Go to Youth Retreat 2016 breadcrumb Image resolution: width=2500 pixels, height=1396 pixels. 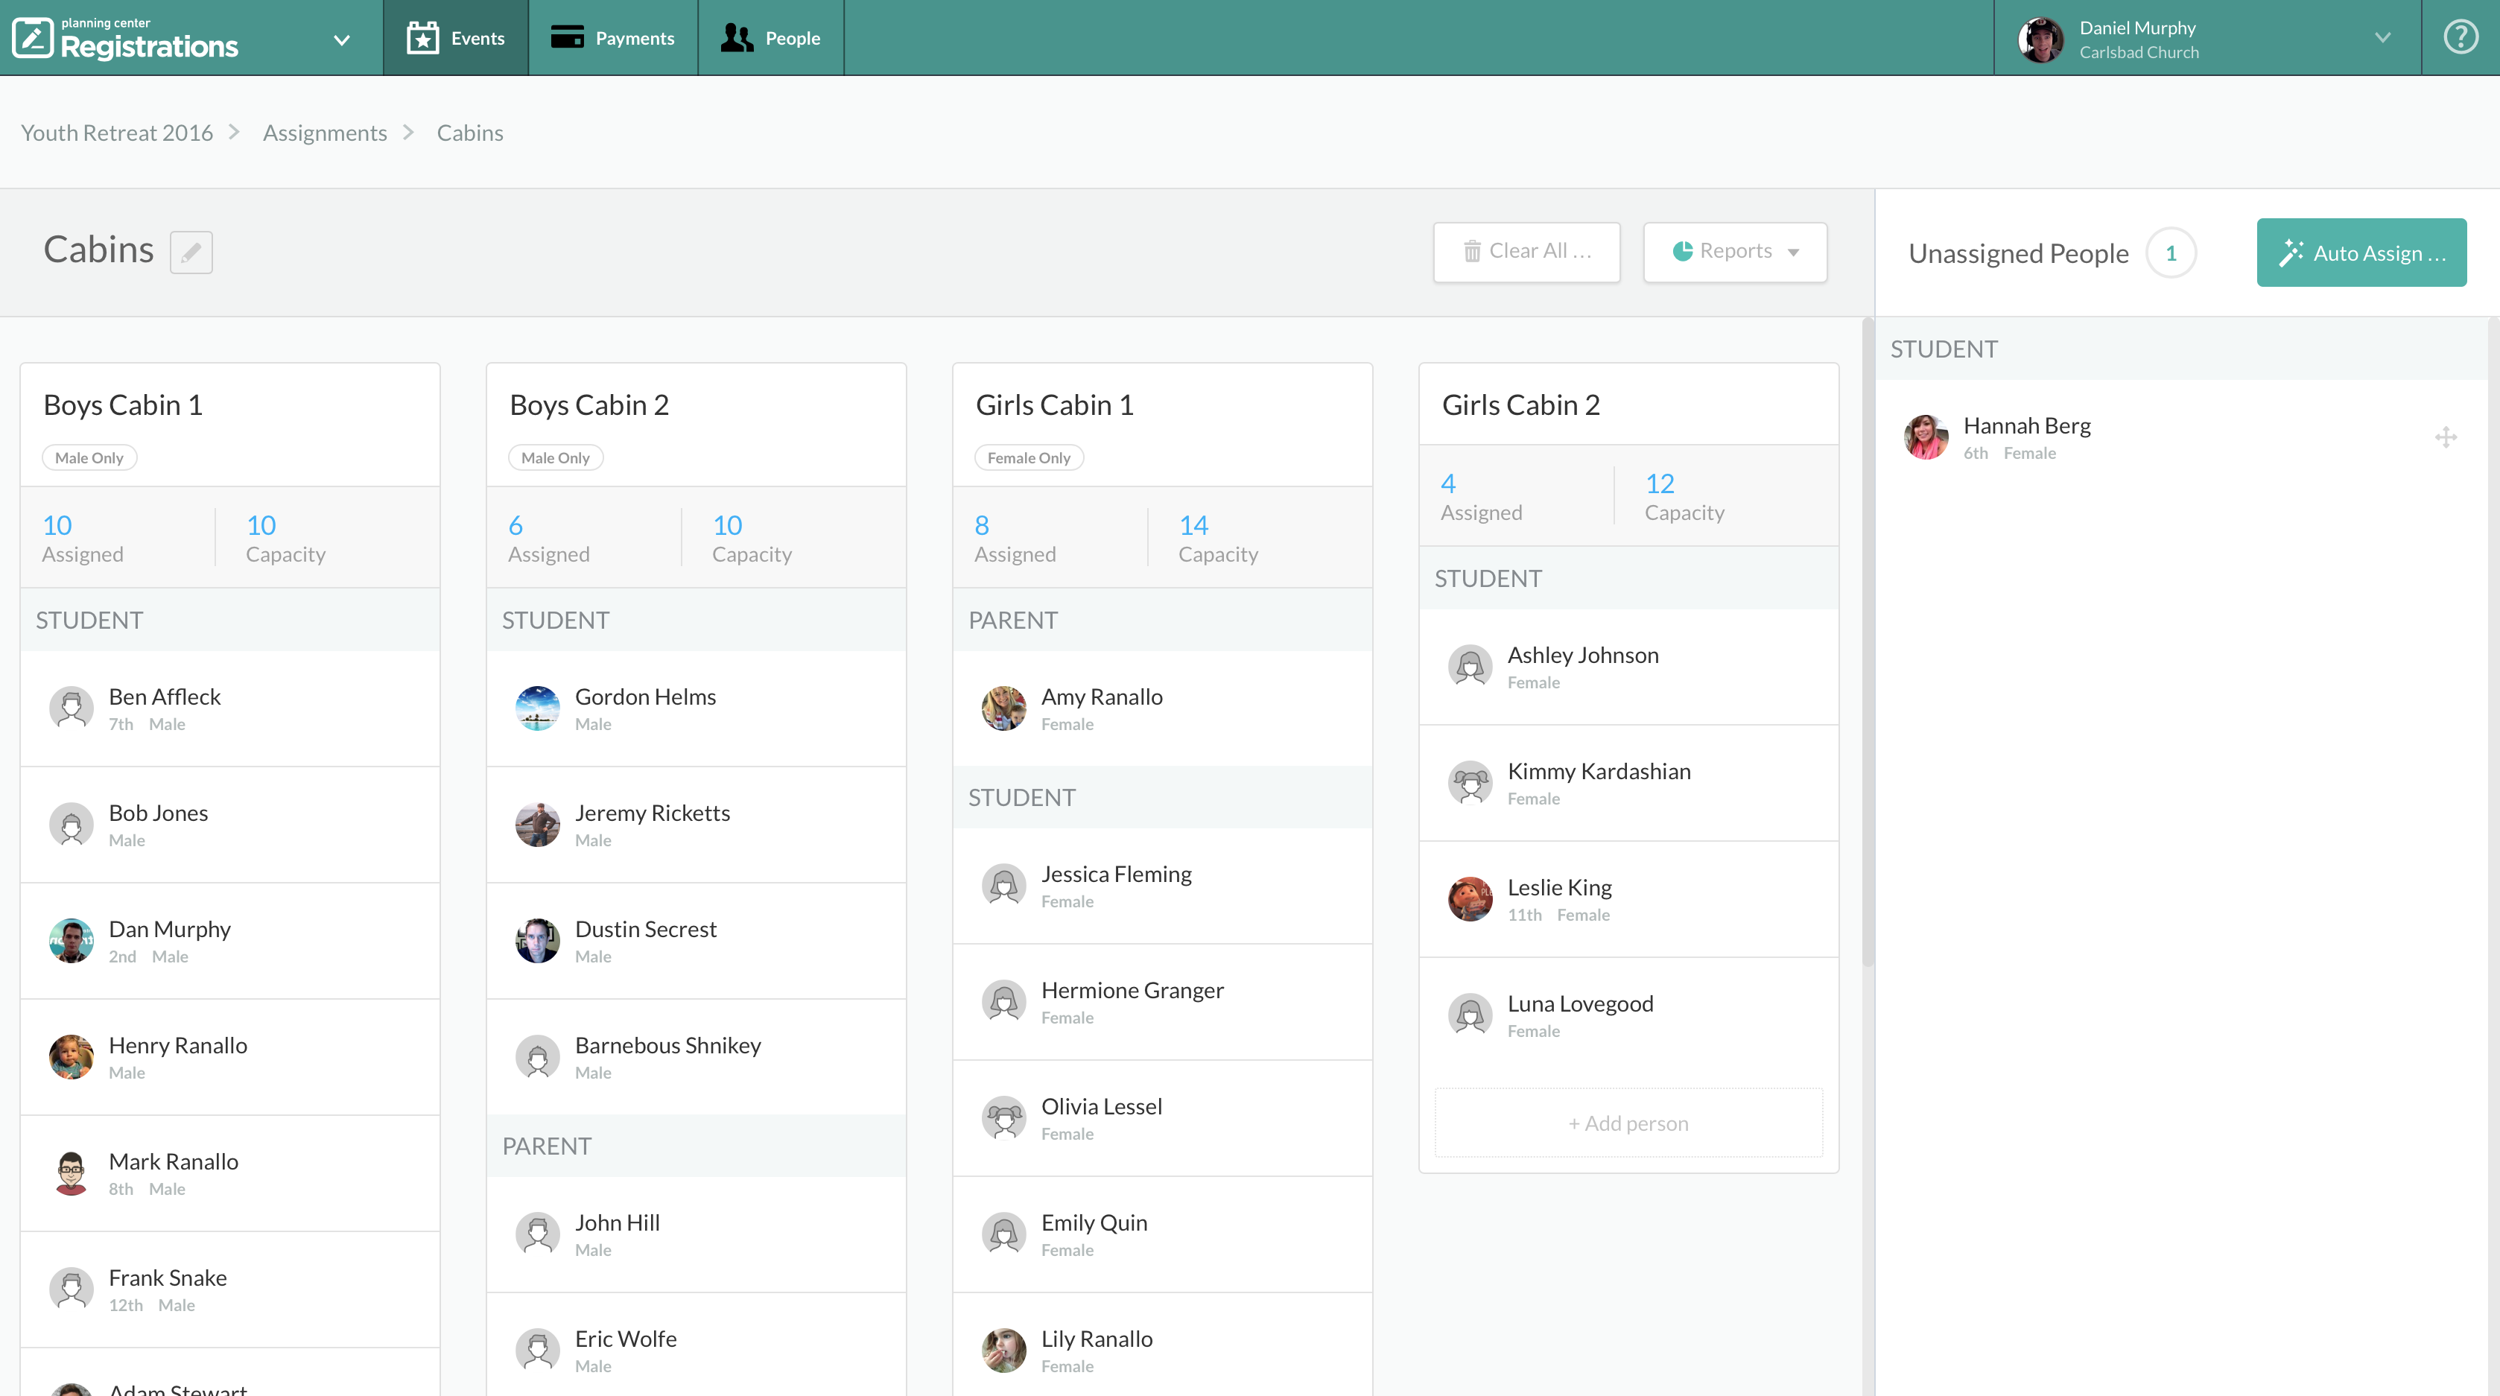point(118,133)
